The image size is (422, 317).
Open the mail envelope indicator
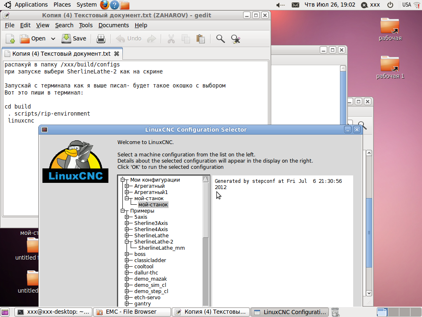[295, 5]
